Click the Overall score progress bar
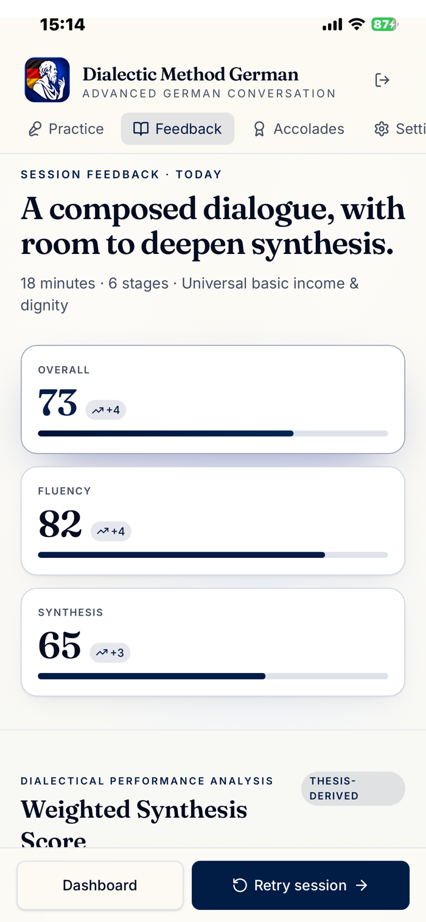 pos(213,434)
